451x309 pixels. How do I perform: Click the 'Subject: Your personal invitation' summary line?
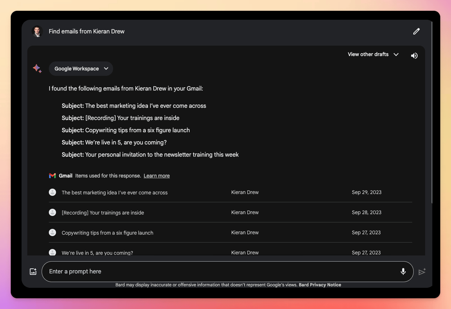[x=150, y=154]
